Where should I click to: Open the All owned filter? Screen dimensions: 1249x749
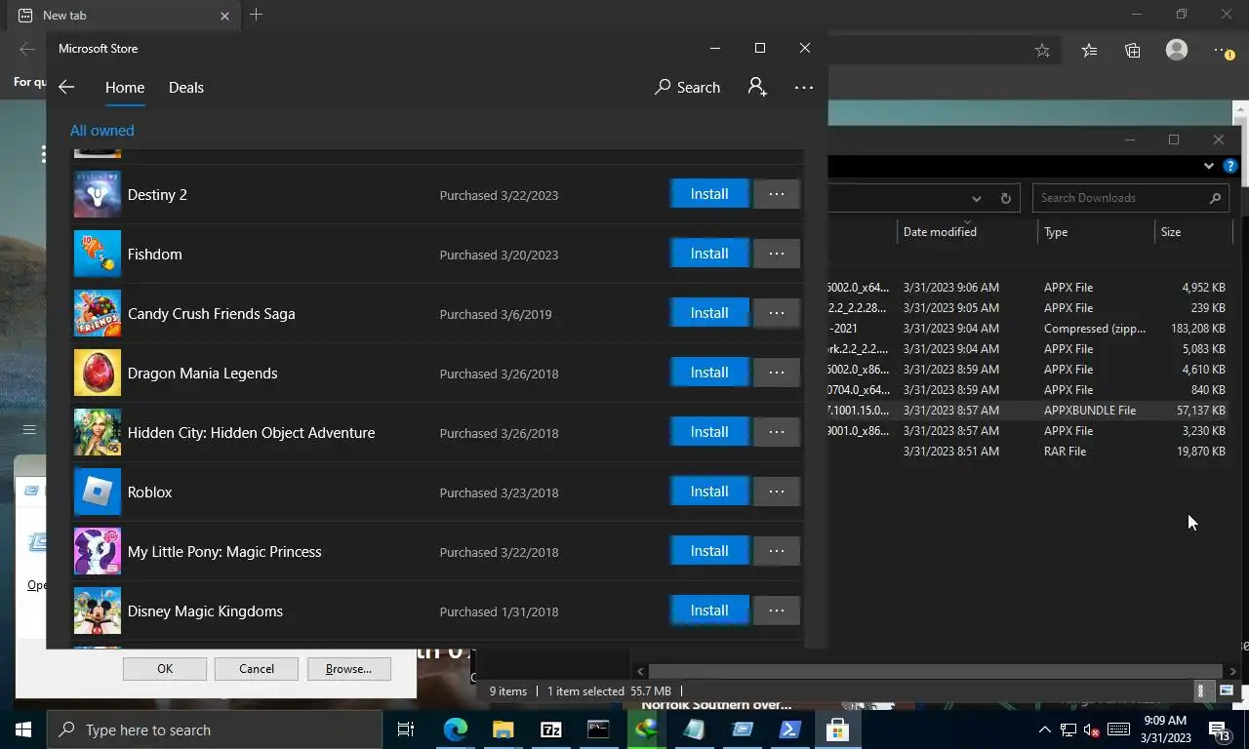(102, 131)
